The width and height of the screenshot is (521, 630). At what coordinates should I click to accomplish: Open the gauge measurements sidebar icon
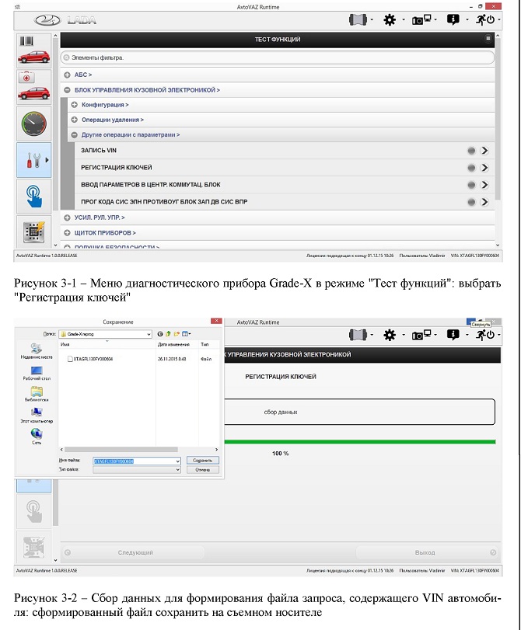[x=33, y=124]
